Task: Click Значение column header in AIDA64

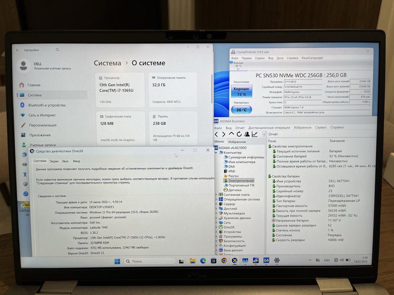Action: 337,141
